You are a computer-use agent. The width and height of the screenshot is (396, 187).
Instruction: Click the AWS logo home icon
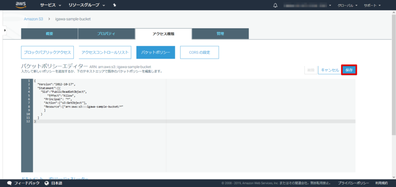(21, 5)
